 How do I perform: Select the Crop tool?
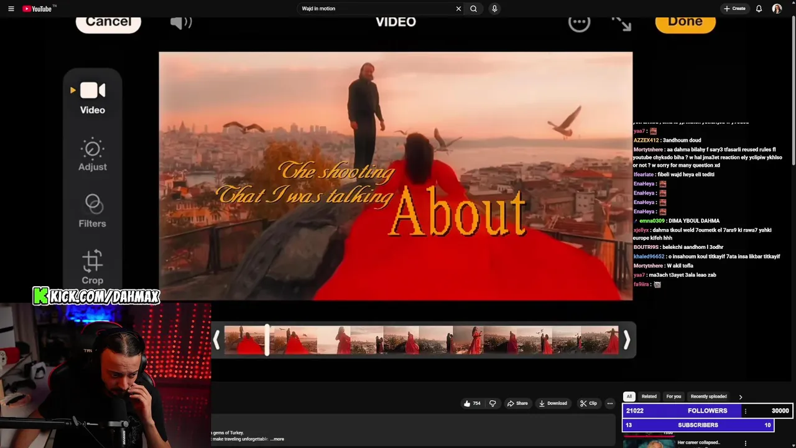click(93, 268)
